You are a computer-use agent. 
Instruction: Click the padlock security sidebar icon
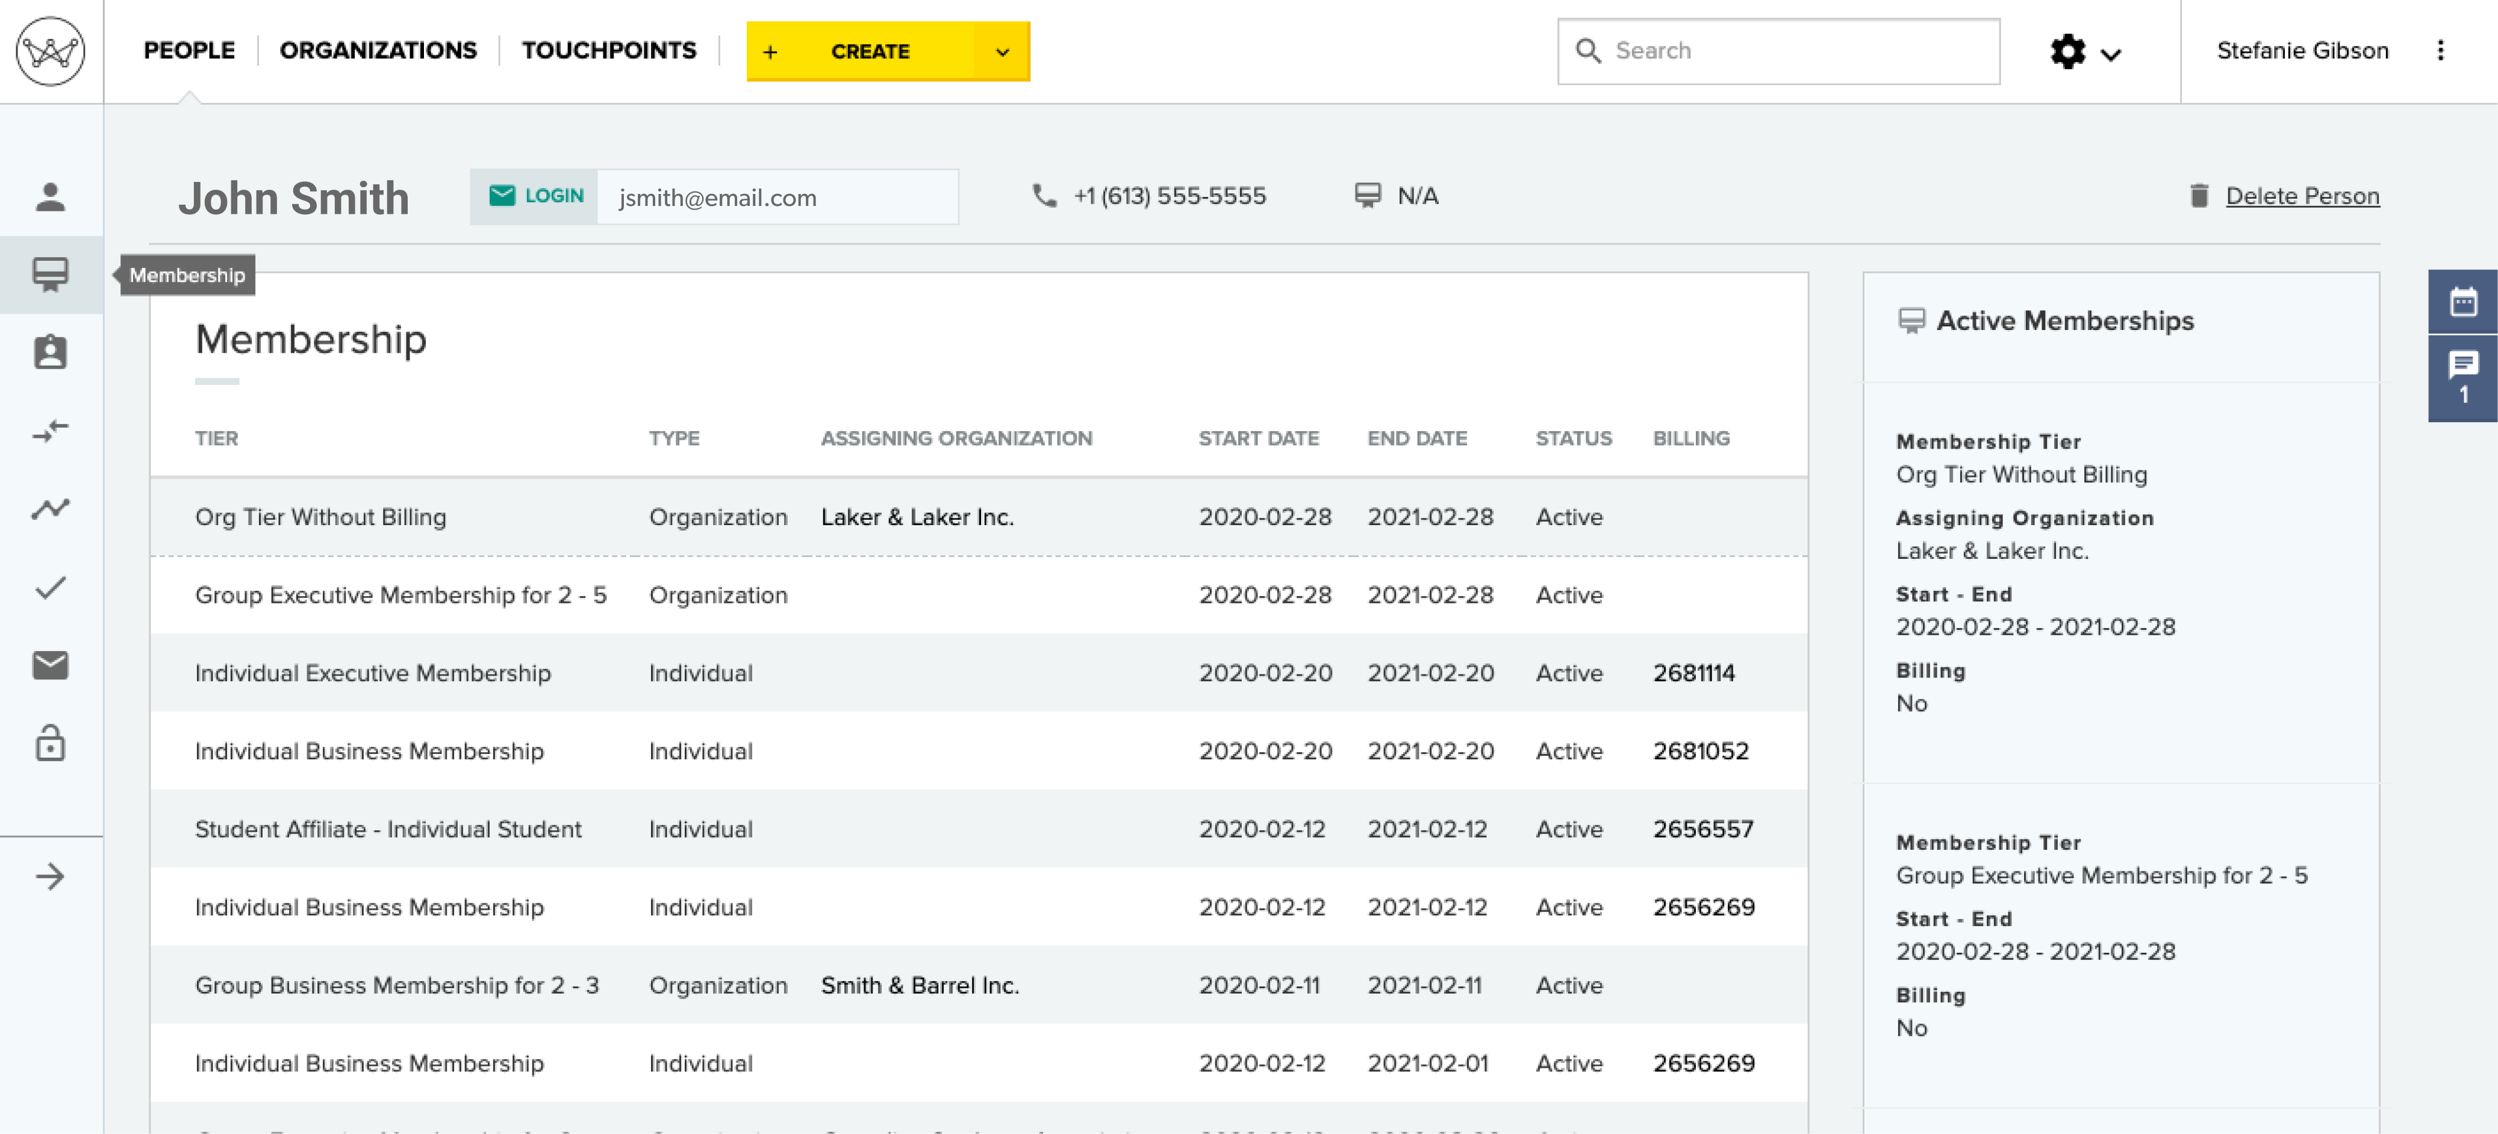click(51, 743)
